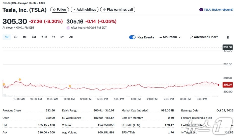Click the purple TSLA risk badge icon

click(x=201, y=10)
